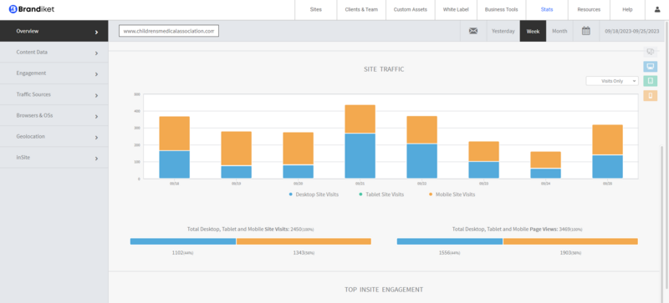Toggle Tablet Site Visits legend entry
Image resolution: width=669 pixels, height=303 pixels.
click(x=381, y=194)
